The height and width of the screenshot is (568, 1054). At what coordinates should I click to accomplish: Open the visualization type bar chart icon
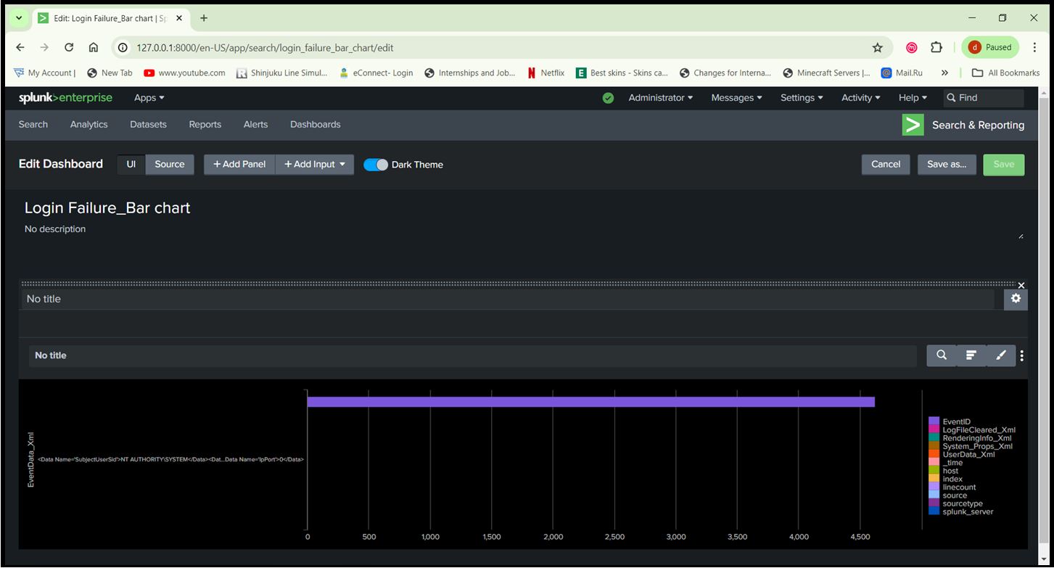(x=971, y=355)
